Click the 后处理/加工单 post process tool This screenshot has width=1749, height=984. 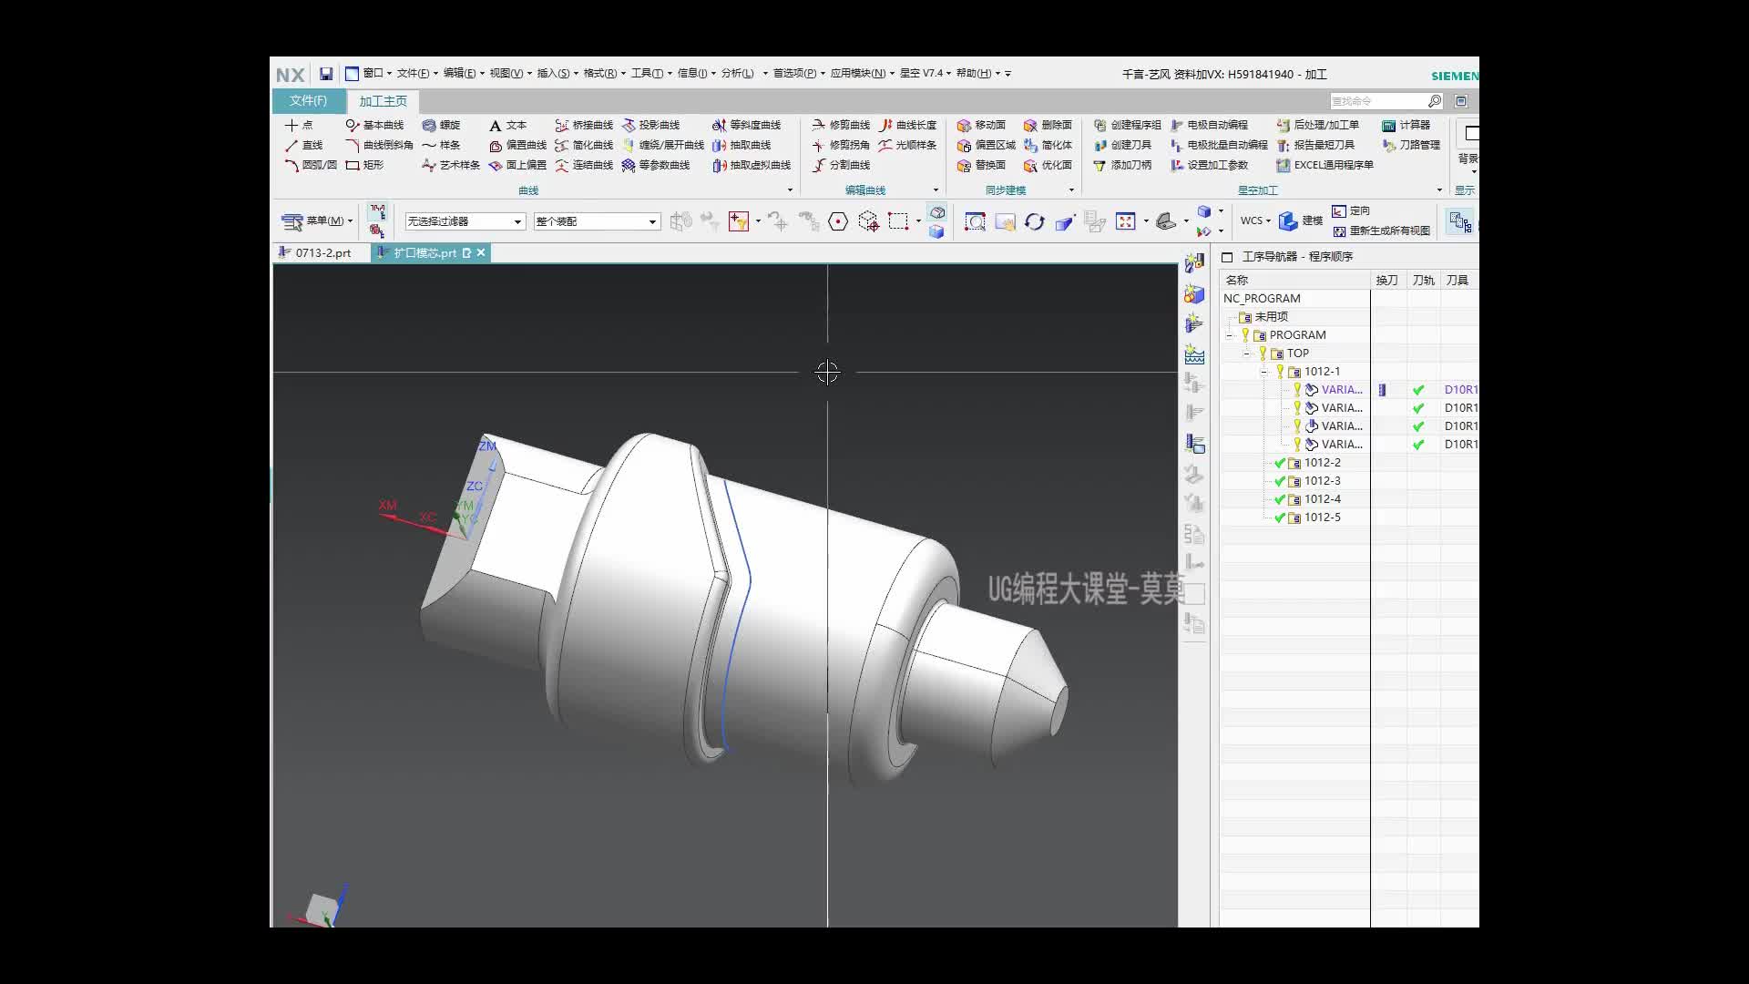(1317, 125)
